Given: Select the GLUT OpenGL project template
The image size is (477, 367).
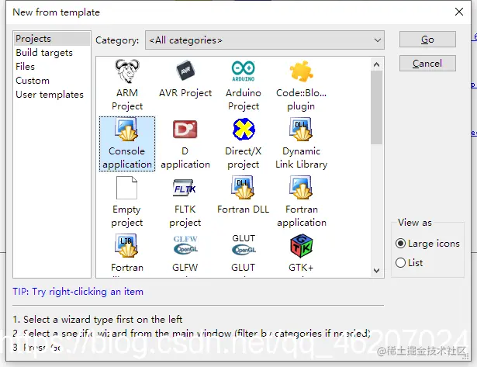Looking at the screenshot, I should click(244, 254).
